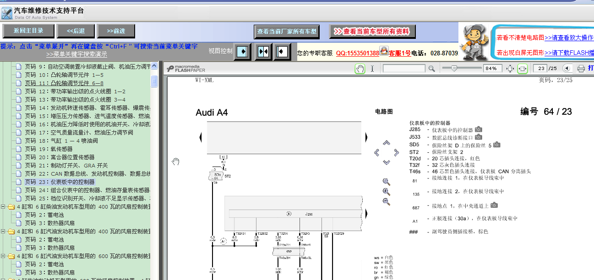Click the <<后退 back button
Viewport: 594px width, 280px height.
click(x=76, y=31)
